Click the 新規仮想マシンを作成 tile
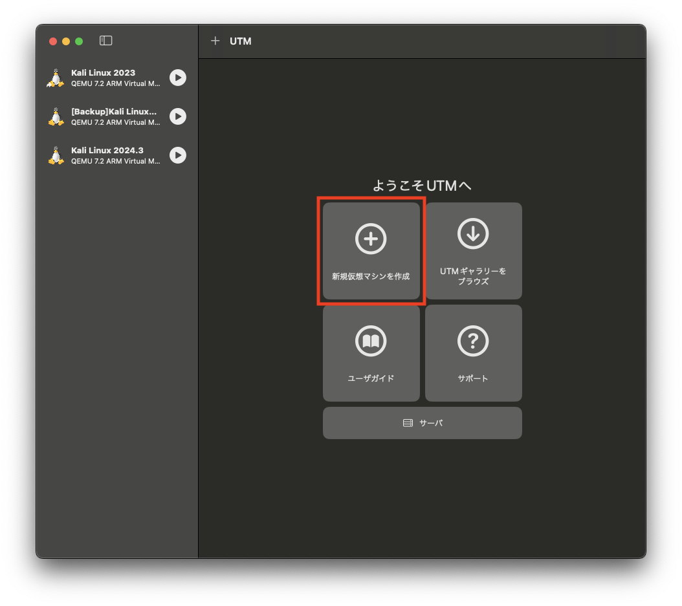The width and height of the screenshot is (682, 606). tap(371, 251)
